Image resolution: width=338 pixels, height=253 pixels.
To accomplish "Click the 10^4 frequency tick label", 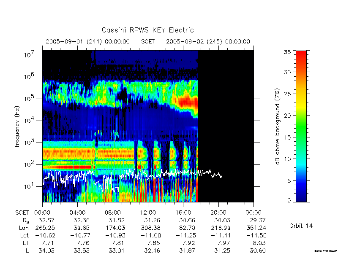I will pyautogui.click(x=29, y=120).
